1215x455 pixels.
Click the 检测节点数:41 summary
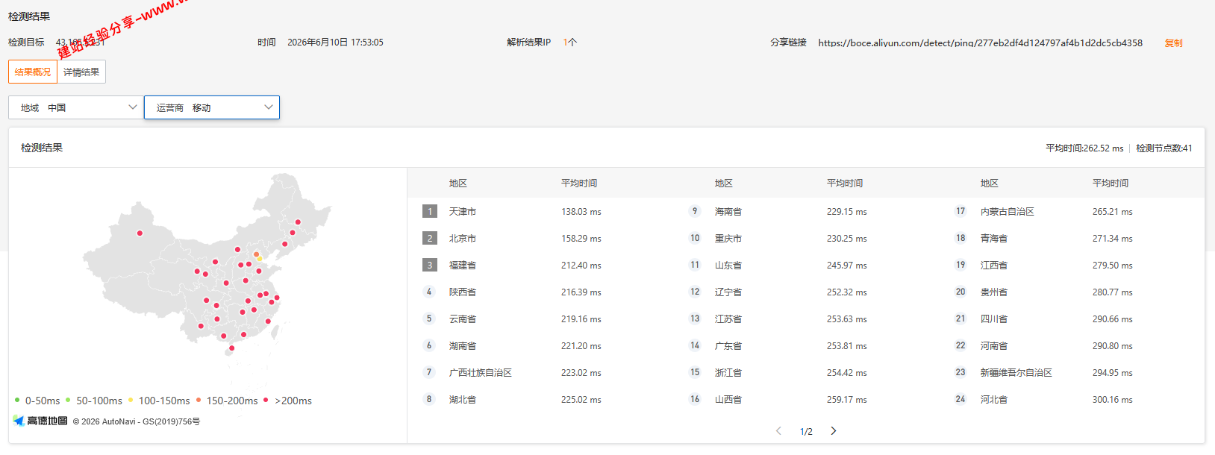coord(1164,148)
